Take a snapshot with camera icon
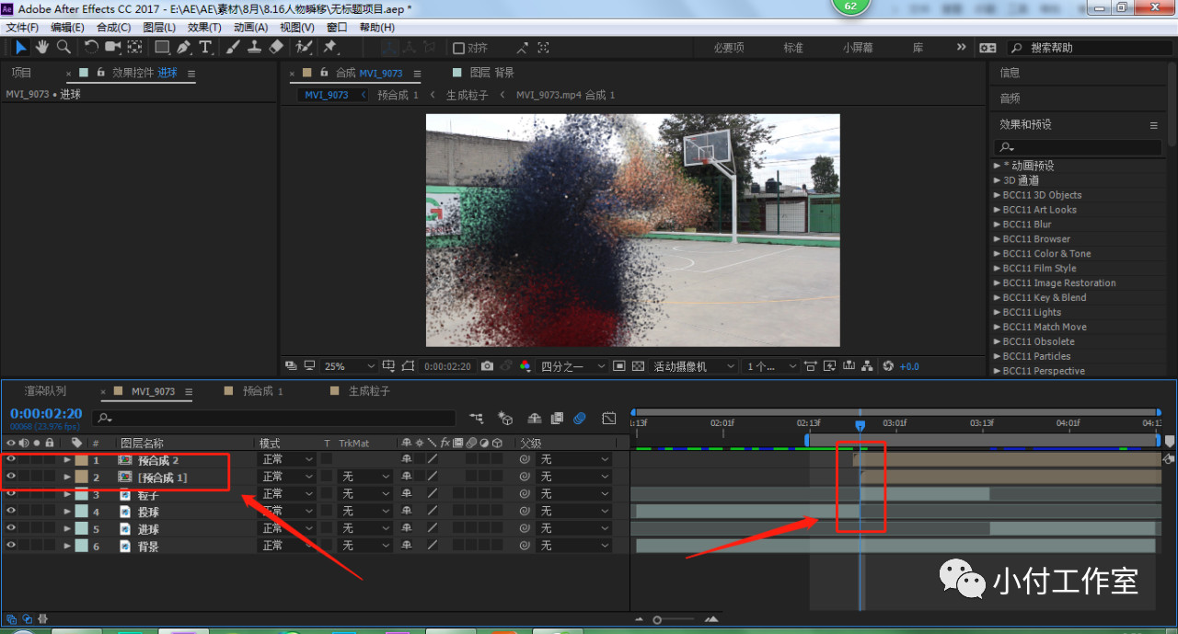The image size is (1178, 634). 488,366
